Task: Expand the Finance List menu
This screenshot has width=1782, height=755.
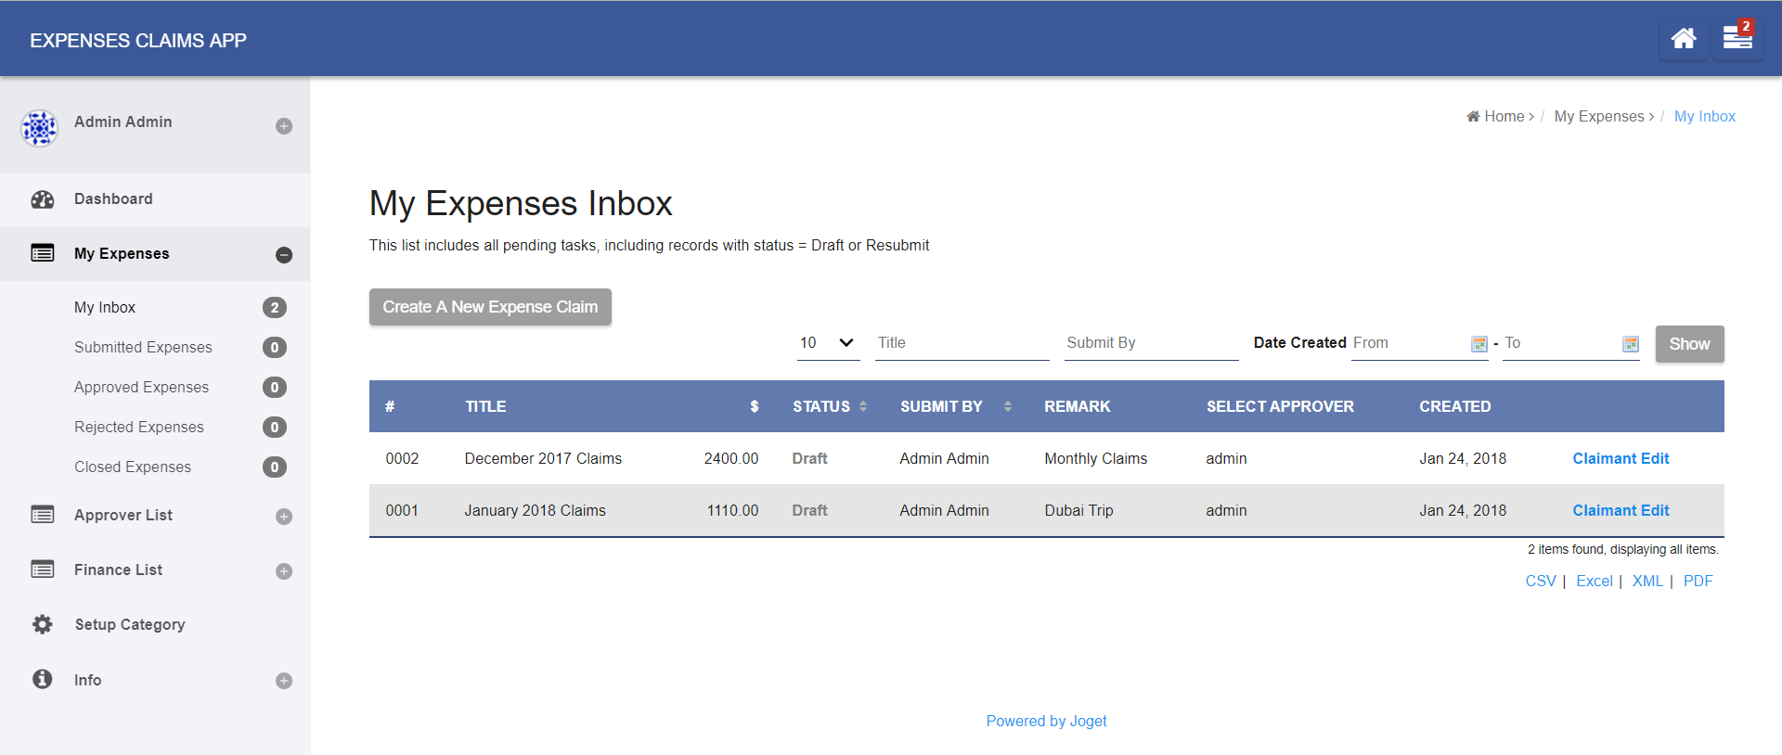Action: 284,571
